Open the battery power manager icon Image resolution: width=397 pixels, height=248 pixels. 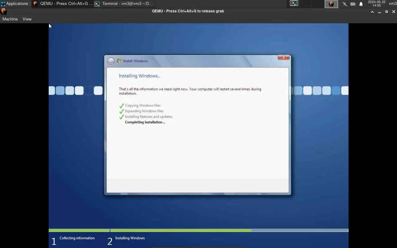[353, 4]
